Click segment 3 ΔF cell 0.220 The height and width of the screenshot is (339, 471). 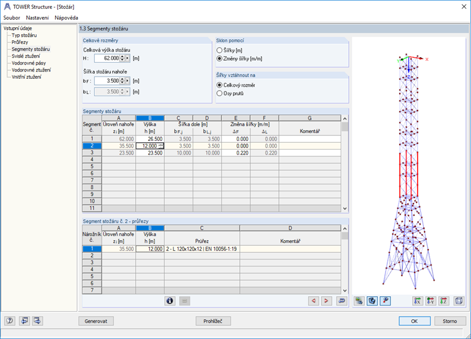(235, 153)
